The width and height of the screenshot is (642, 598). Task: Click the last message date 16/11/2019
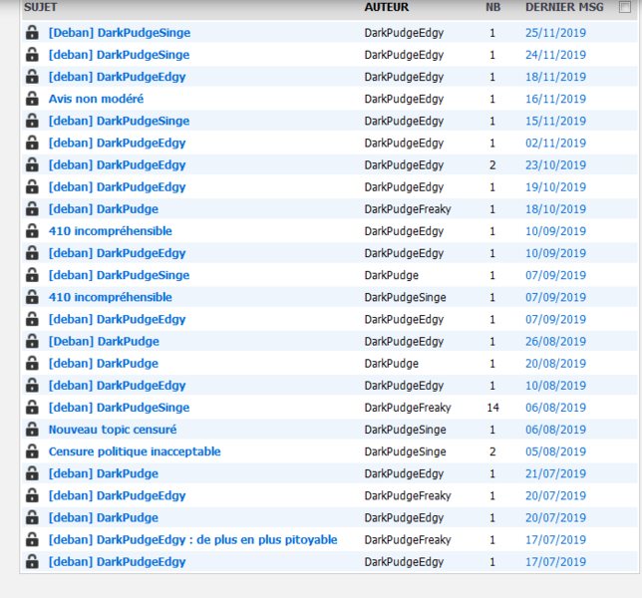(555, 99)
